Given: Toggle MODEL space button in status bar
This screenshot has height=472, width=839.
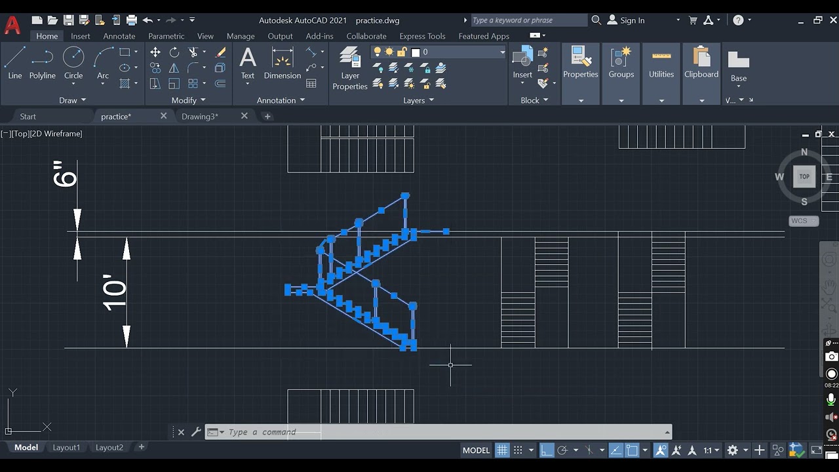Looking at the screenshot, I should tap(476, 450).
